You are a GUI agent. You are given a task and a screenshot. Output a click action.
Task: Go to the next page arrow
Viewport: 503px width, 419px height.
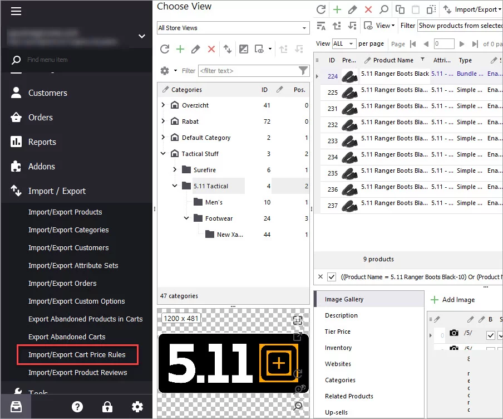tap(462, 44)
